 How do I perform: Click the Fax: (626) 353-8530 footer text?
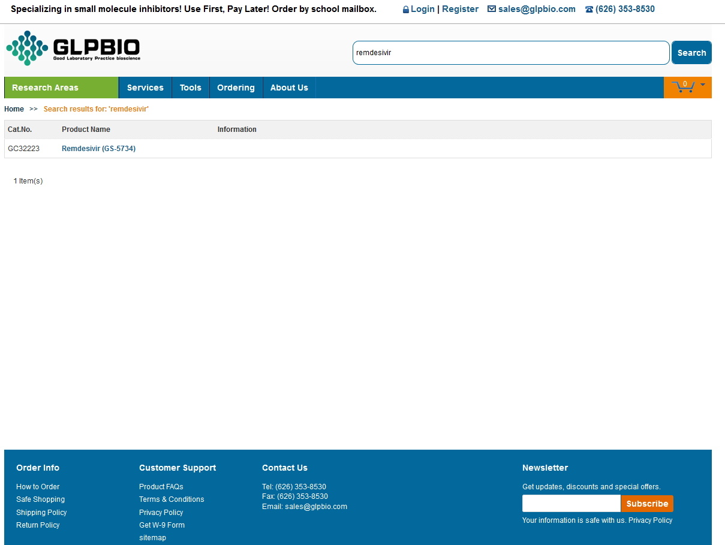point(295,496)
